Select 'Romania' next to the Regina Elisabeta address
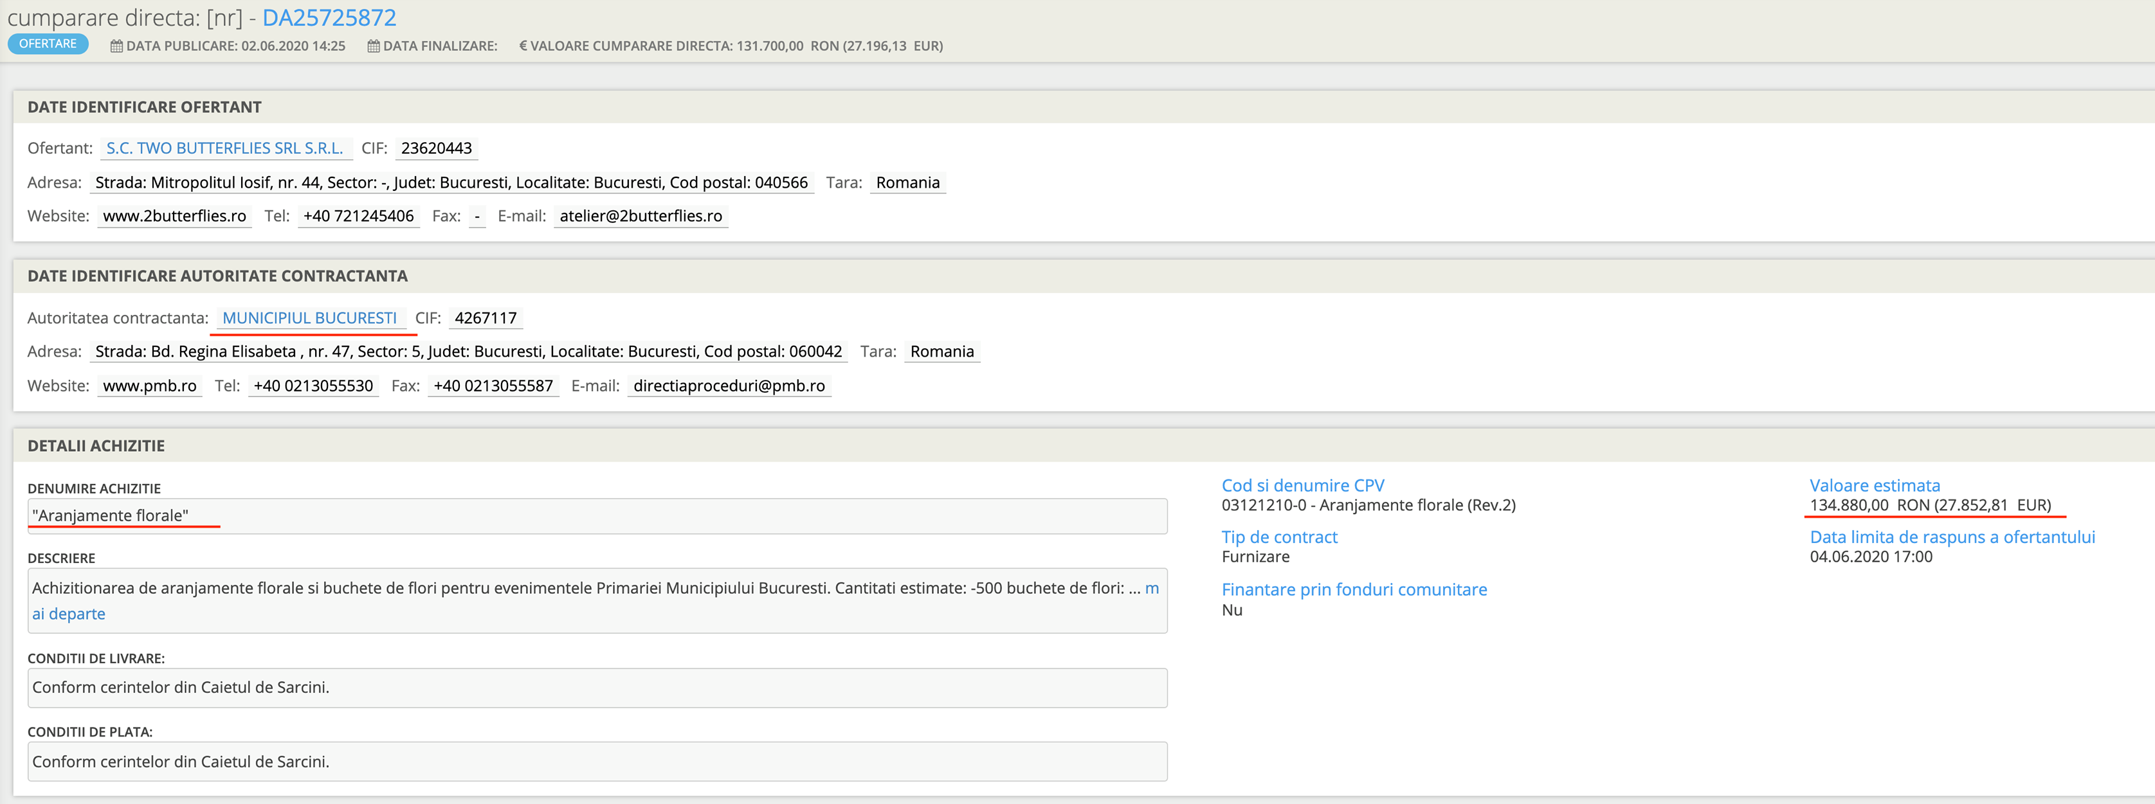Image resolution: width=2155 pixels, height=804 pixels. point(942,351)
